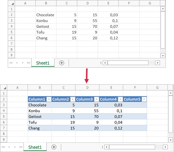Image resolution: width=174 pixels, height=152 pixels.
Task: Click row header 5 in bottom spreadsheet
Action: point(4,117)
